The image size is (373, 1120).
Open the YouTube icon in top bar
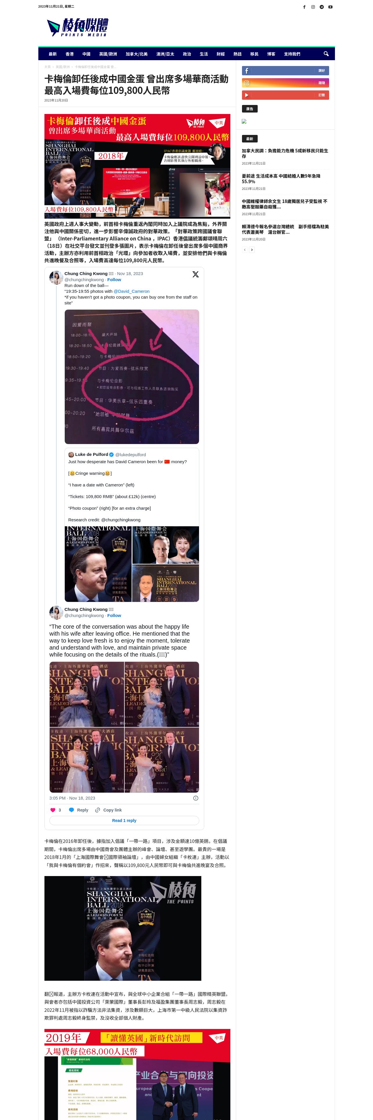tap(330, 7)
